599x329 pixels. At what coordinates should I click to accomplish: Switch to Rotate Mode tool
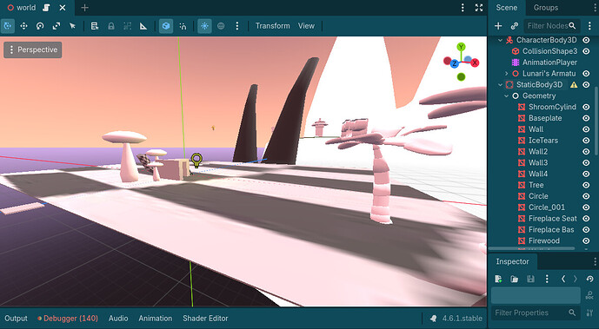click(40, 26)
